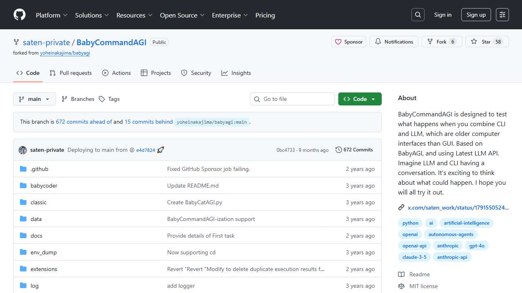Click the Go to file search field
The width and height of the screenshot is (522, 293).
292,99
